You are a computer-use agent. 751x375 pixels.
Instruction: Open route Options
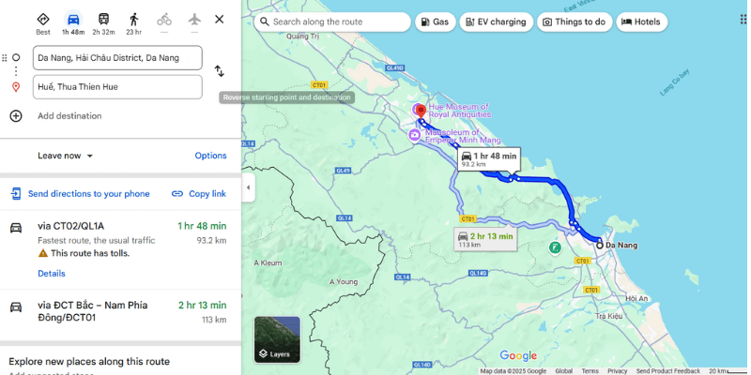click(210, 156)
